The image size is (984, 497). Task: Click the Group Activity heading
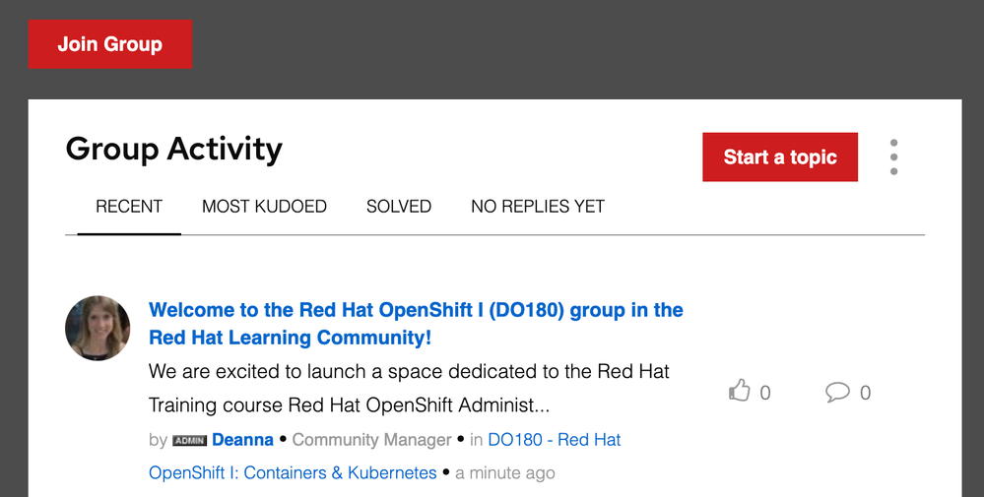173,149
